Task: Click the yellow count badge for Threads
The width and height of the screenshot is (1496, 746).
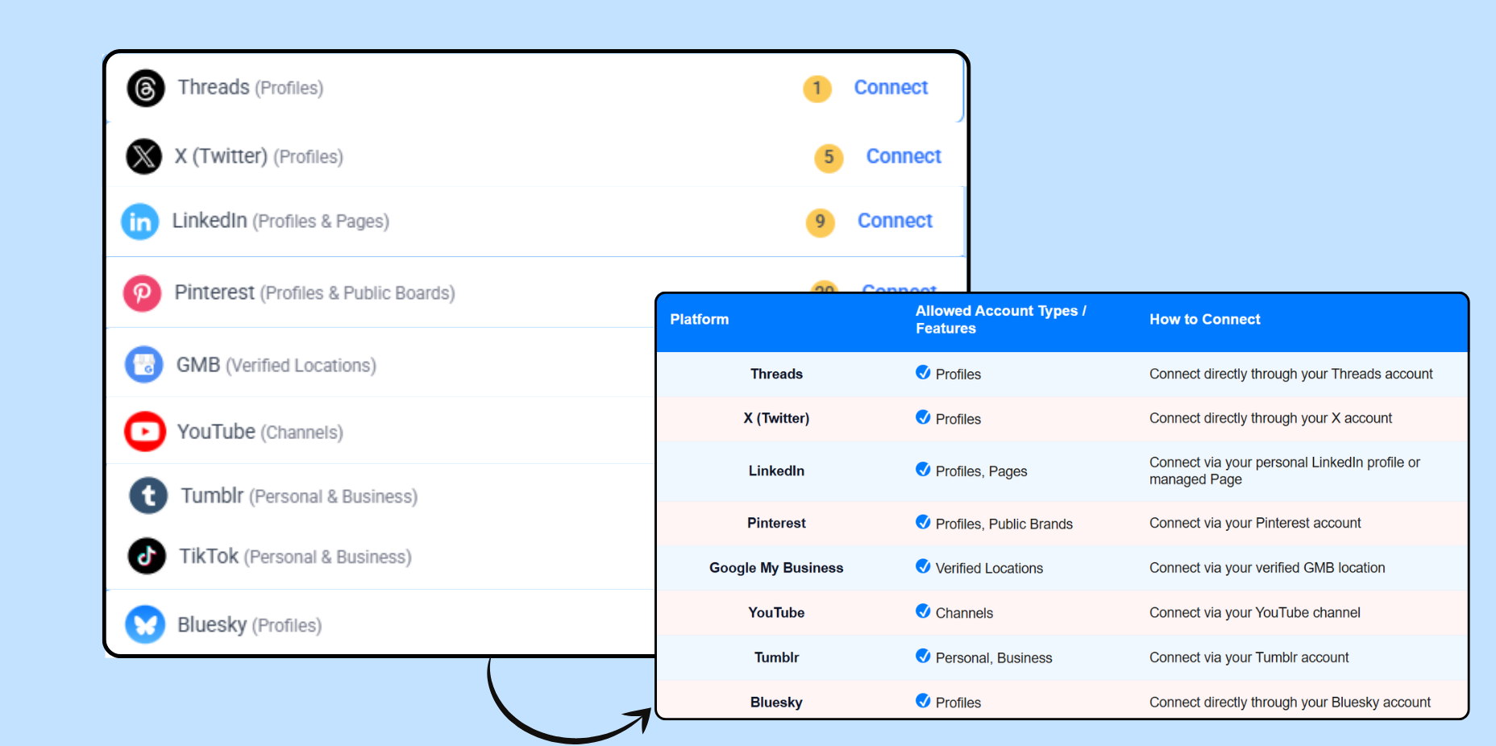Action: click(817, 88)
